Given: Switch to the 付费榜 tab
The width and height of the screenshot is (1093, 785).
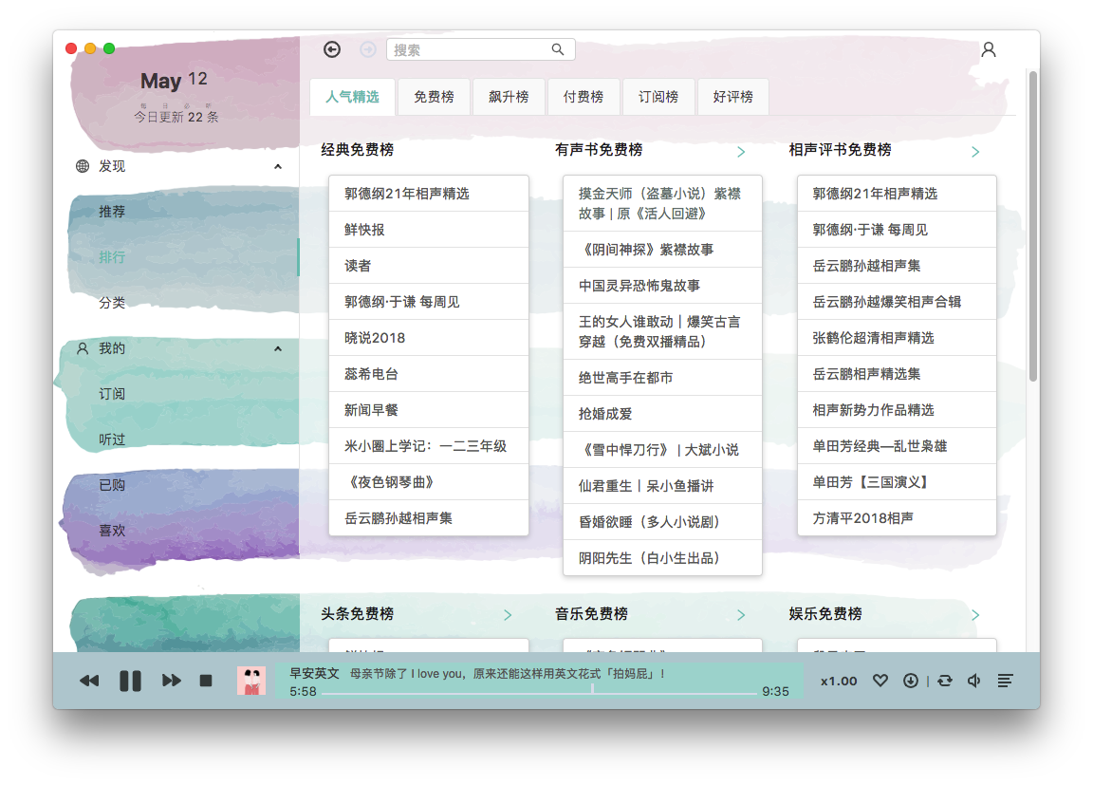Looking at the screenshot, I should pos(584,97).
